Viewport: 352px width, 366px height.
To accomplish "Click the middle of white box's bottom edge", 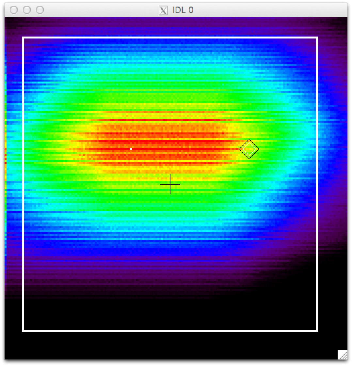I will (170, 331).
